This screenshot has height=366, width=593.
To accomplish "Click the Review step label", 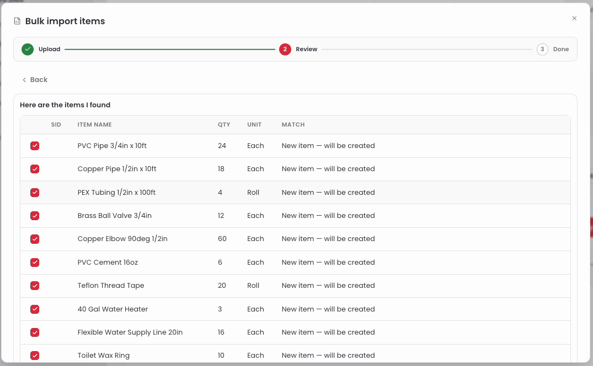I will click(306, 50).
